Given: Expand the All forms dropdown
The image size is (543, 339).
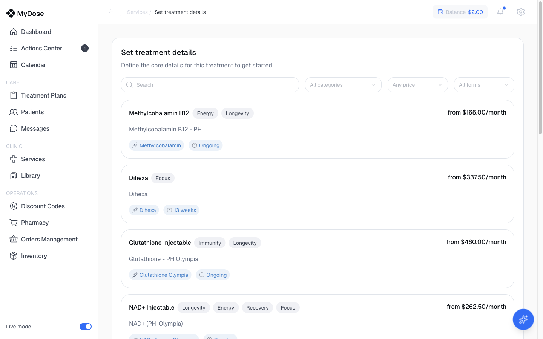Looking at the screenshot, I should 484,85.
